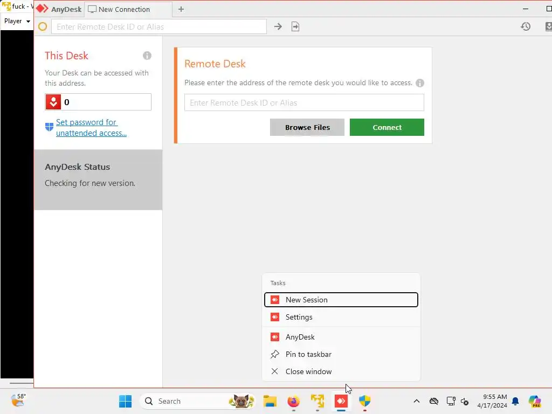The width and height of the screenshot is (552, 414).
Task: Click the network display tray icon
Action: [451, 401]
